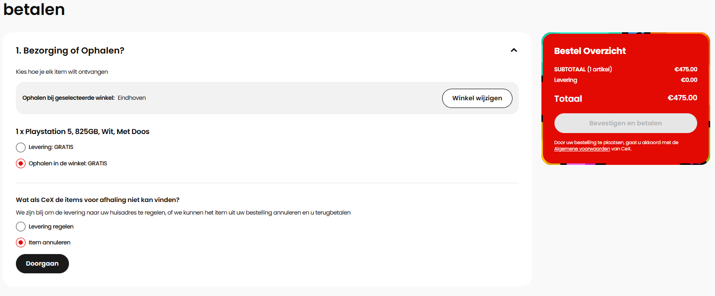Click the product name Playstation 5, 825GB, Wit

click(x=82, y=132)
